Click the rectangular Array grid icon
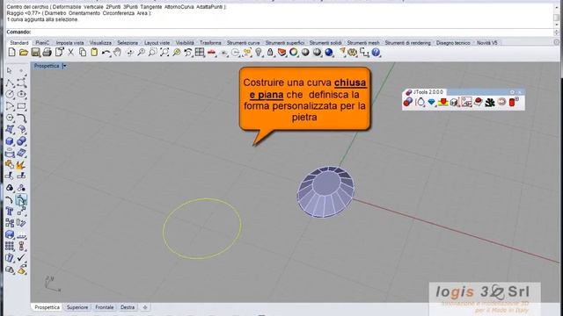This screenshot has height=316, width=563. (x=10, y=246)
